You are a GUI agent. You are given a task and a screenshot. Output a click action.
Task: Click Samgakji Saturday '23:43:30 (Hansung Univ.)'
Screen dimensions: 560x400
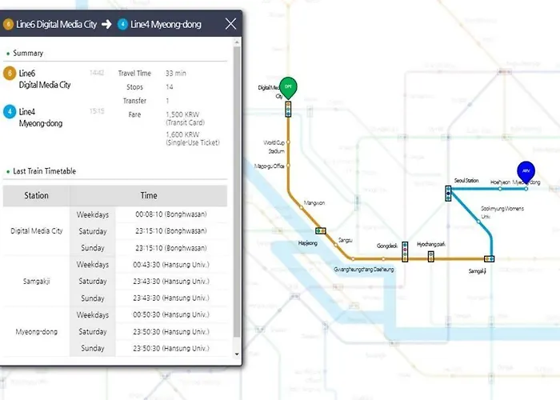(171, 281)
